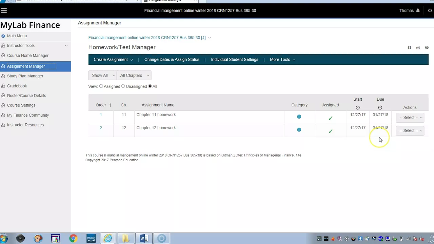Click the print icon

point(418,48)
